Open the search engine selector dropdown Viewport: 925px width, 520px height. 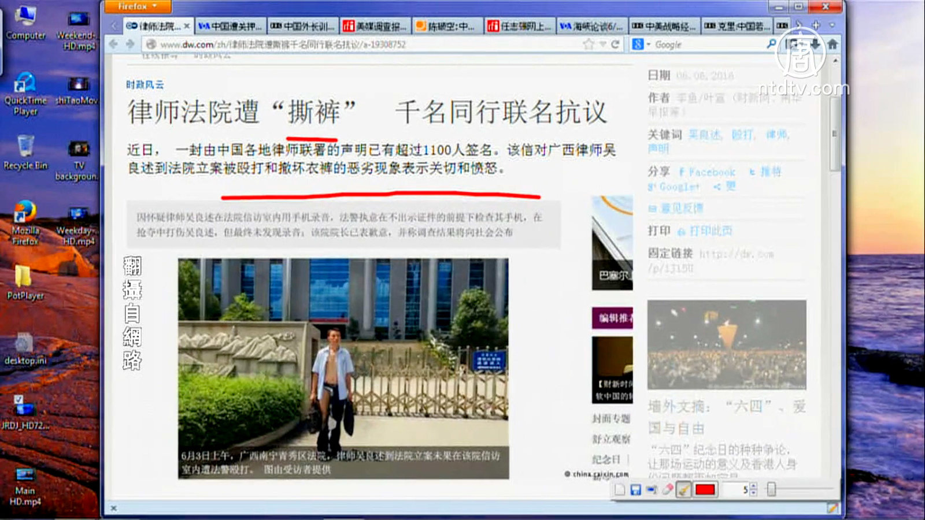641,44
